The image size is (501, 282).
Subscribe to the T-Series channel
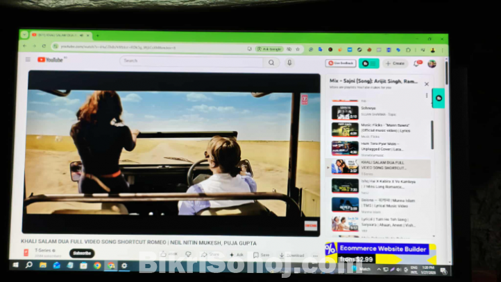pos(81,254)
